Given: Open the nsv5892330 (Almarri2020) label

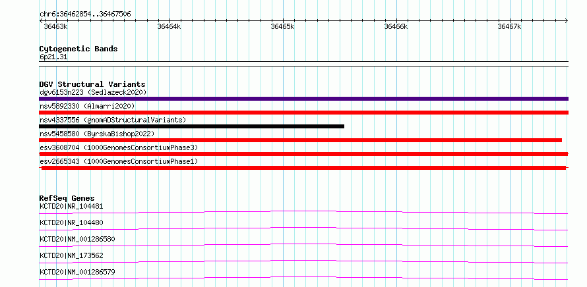Looking at the screenshot, I should (87, 106).
